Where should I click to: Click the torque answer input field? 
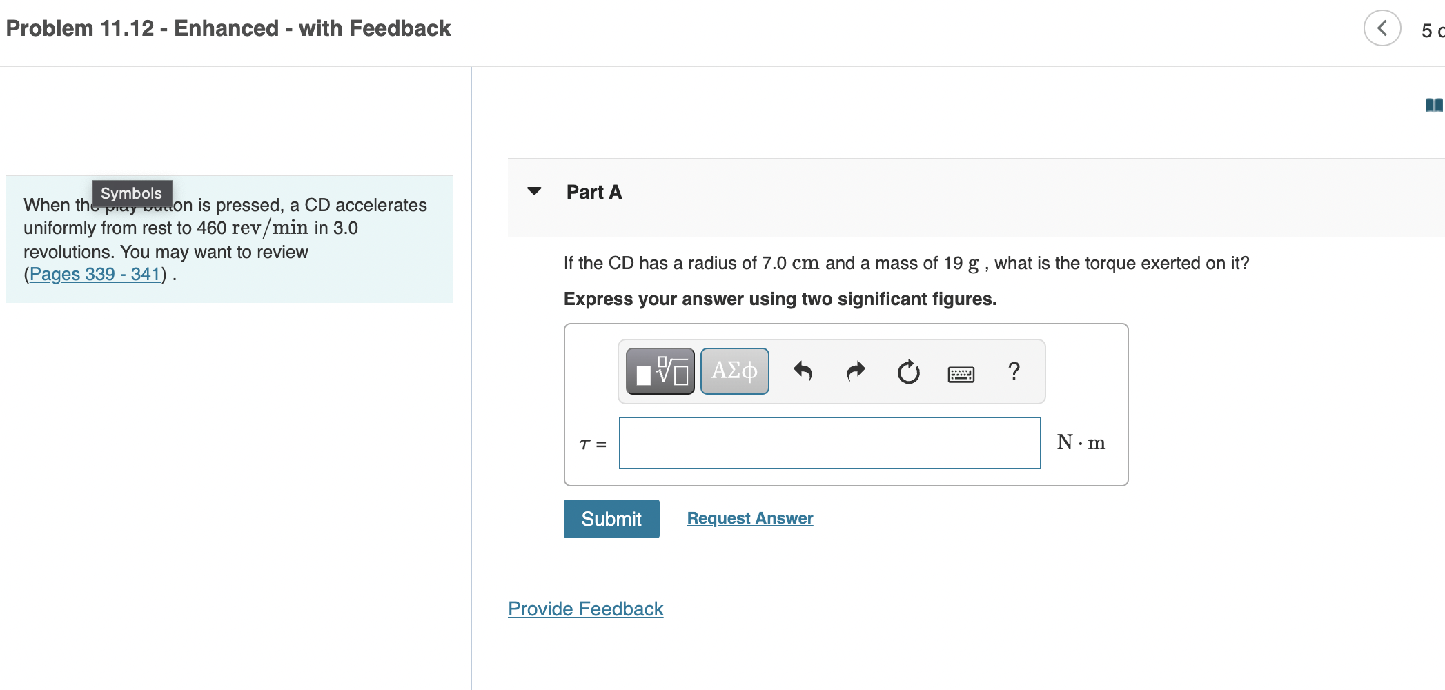click(x=829, y=443)
